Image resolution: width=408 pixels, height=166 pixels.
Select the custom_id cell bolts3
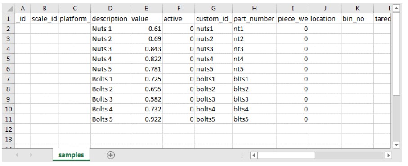coord(213,99)
